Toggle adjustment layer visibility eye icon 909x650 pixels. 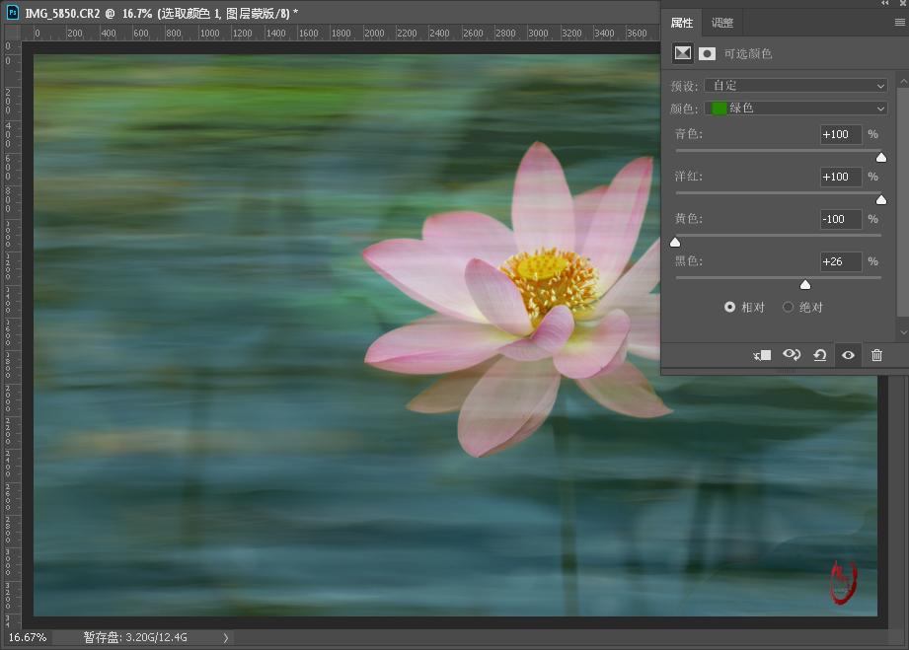(x=848, y=355)
